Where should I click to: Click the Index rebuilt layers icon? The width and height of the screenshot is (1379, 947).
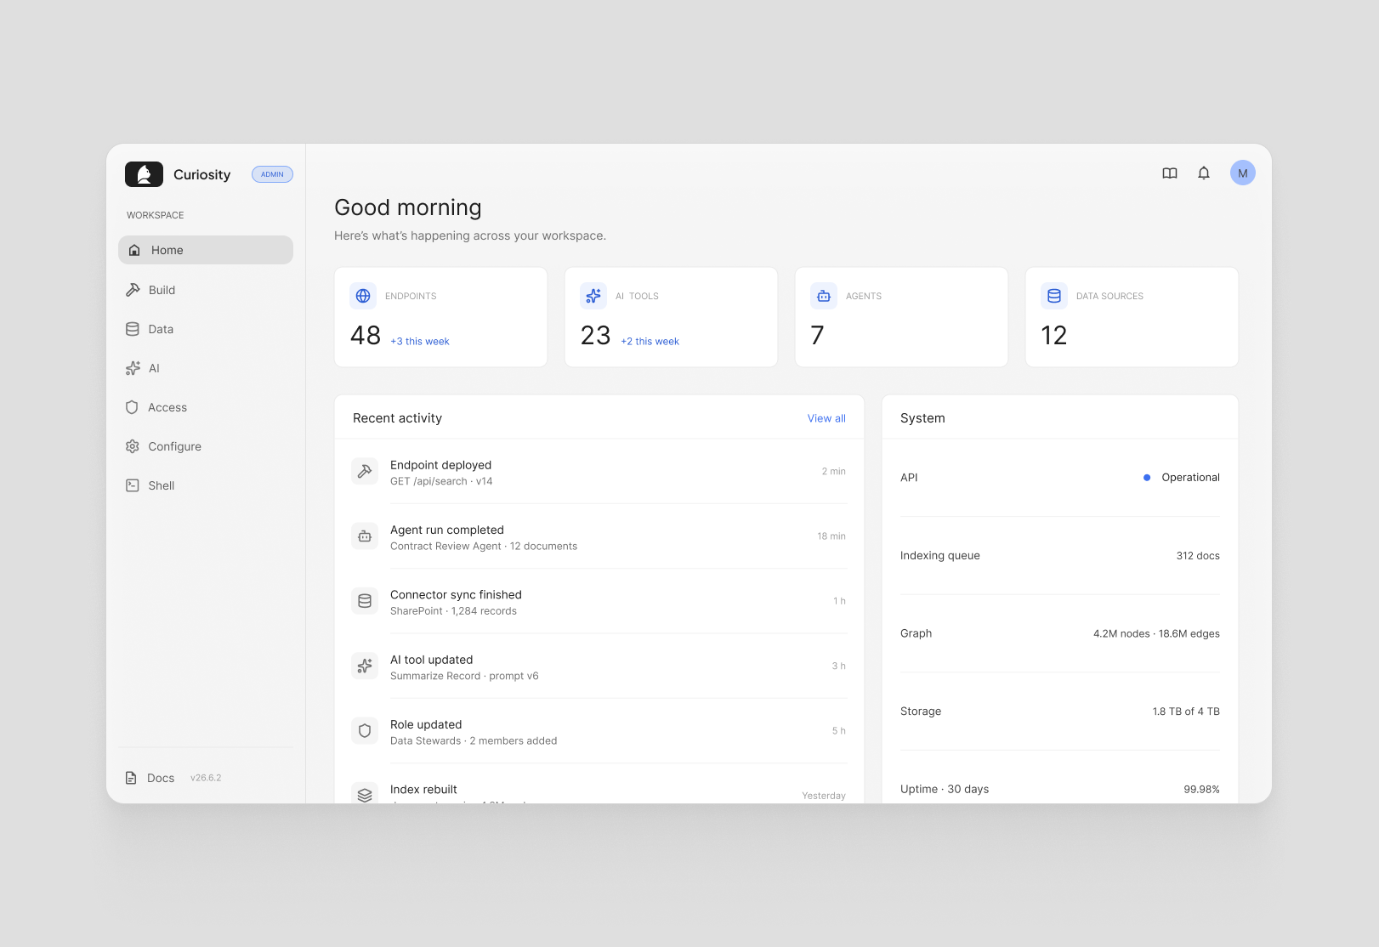[365, 795]
